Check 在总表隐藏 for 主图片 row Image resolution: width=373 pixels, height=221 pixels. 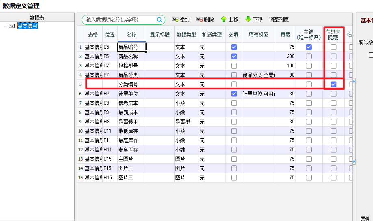334,159
